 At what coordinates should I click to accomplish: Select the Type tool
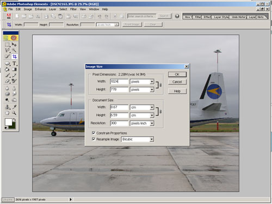[14, 64]
